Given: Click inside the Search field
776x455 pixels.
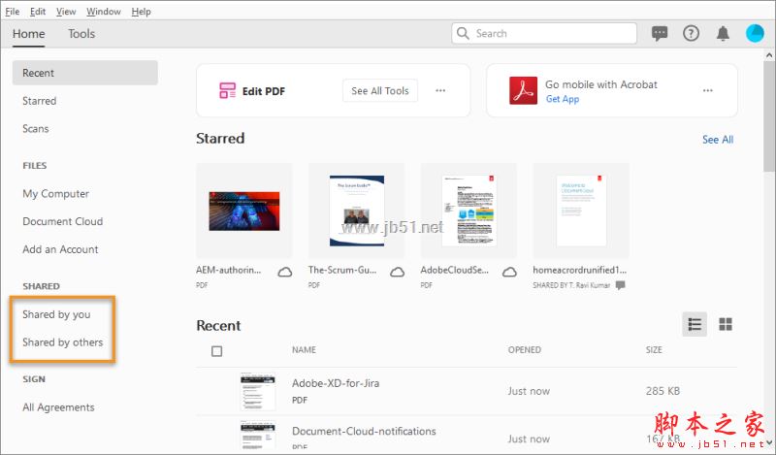Looking at the screenshot, I should point(544,33).
